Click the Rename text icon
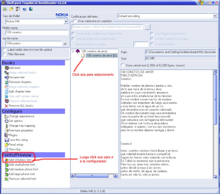Screen dimensions: 220x194 pyautogui.click(x=6, y=77)
